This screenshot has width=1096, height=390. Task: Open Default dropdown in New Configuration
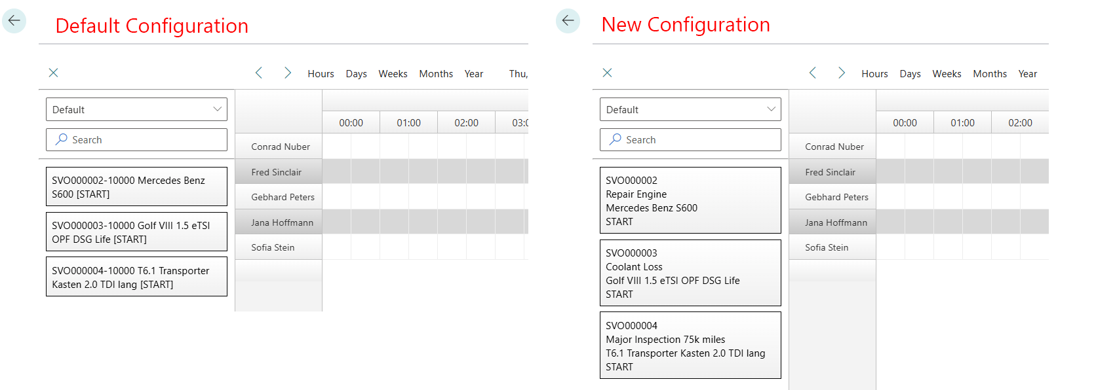690,109
